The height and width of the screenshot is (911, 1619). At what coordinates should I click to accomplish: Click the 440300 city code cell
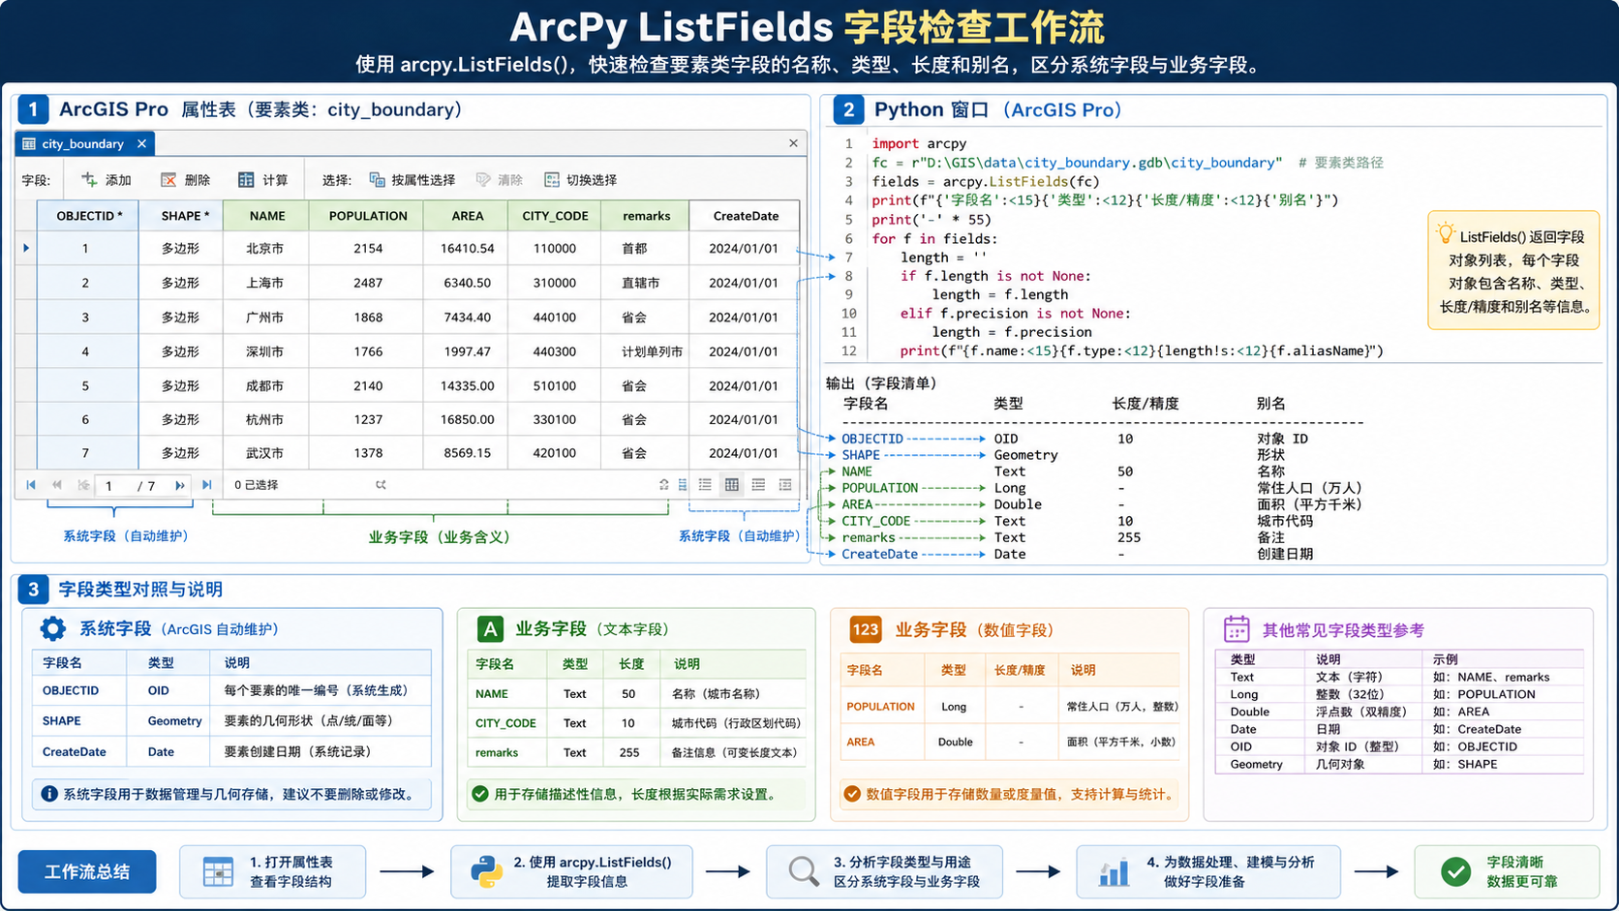point(555,351)
